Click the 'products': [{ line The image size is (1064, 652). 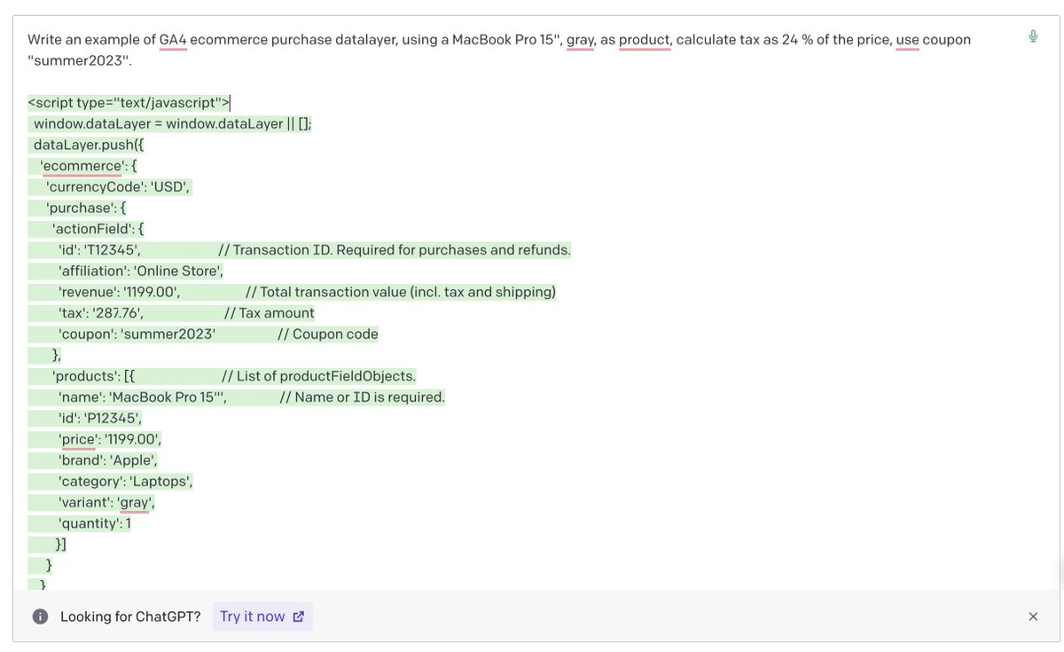[x=92, y=376]
